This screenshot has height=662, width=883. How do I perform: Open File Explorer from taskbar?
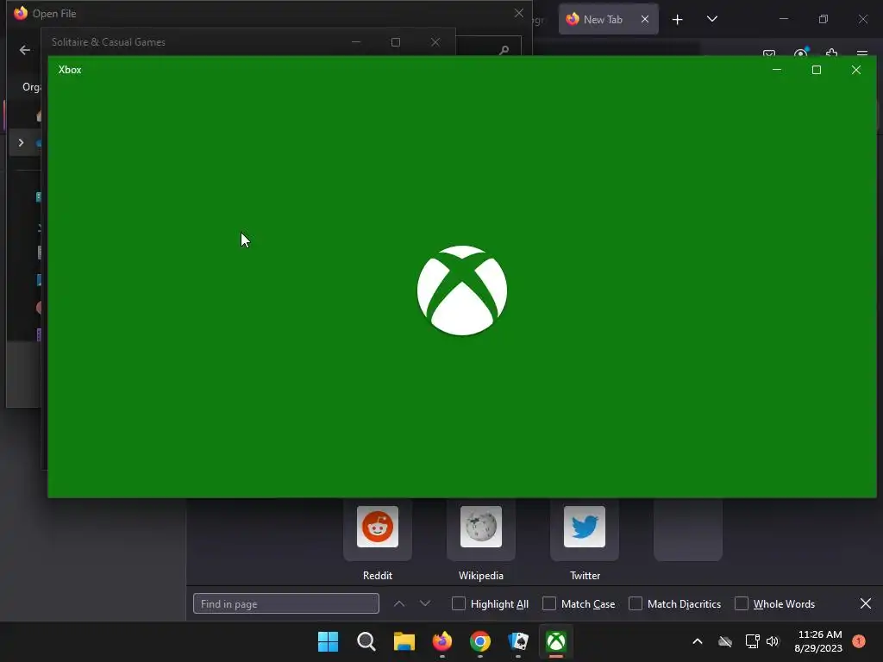(404, 641)
